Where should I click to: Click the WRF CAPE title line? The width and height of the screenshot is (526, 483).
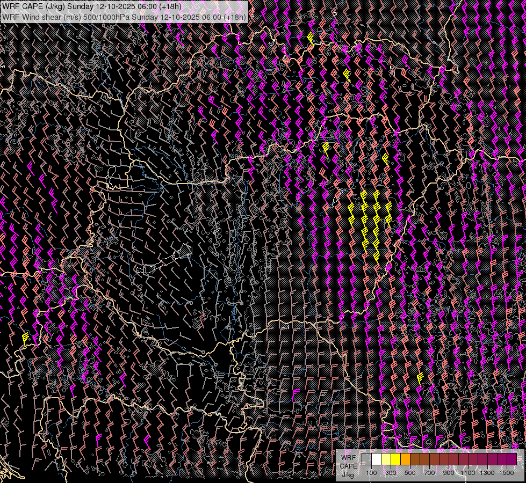coord(91,6)
